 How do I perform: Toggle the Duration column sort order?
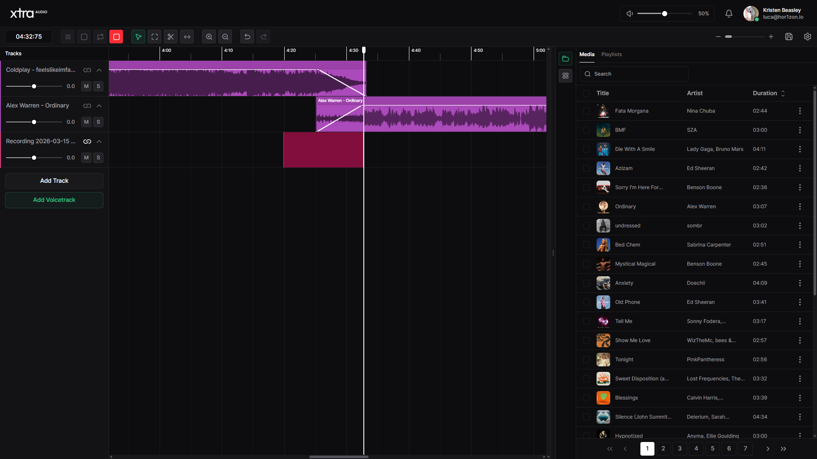(783, 93)
